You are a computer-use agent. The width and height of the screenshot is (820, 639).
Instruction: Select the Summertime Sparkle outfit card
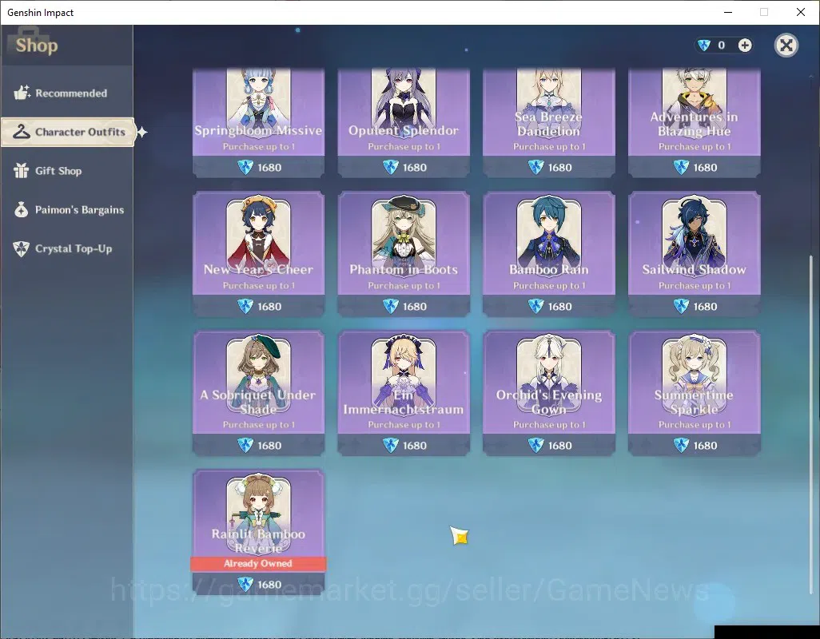(x=694, y=392)
